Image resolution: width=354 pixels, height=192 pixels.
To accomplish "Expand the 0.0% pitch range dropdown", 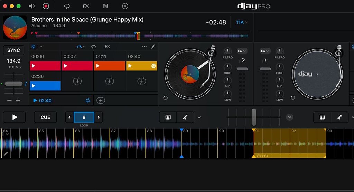I will coord(15,67).
